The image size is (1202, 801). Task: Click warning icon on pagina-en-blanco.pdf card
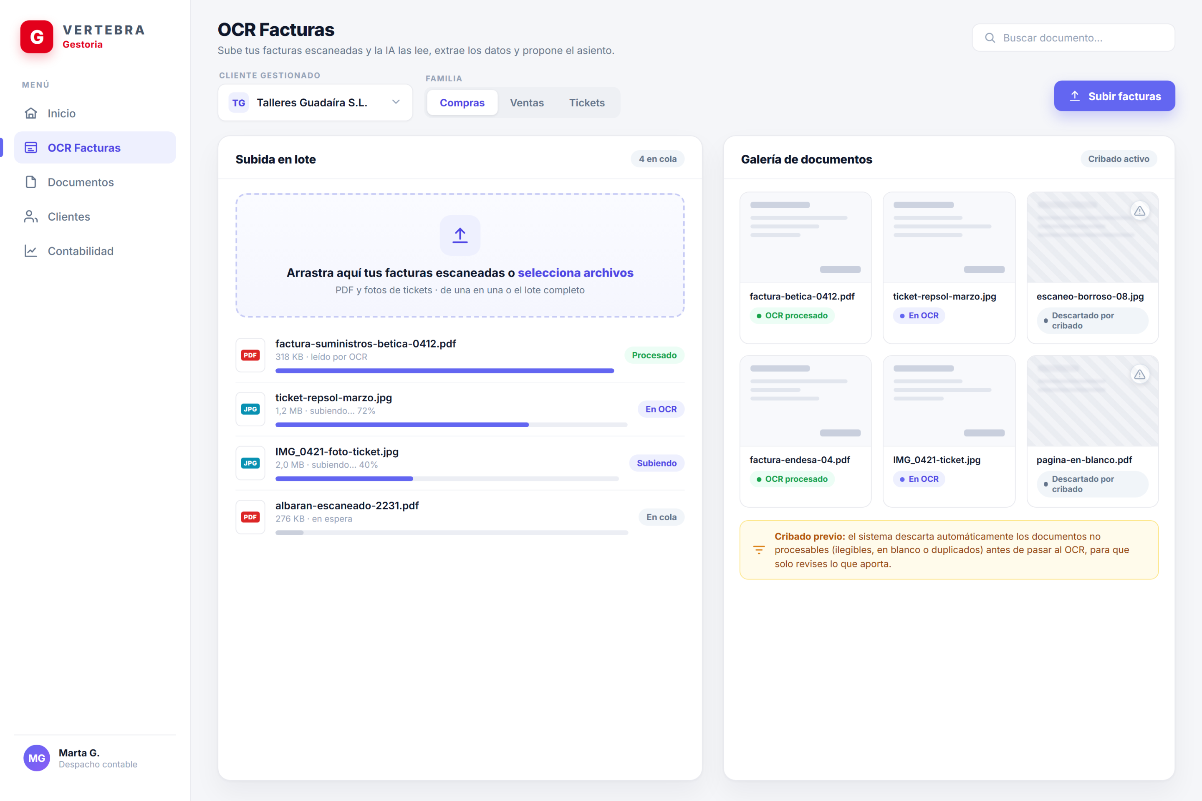(x=1140, y=375)
